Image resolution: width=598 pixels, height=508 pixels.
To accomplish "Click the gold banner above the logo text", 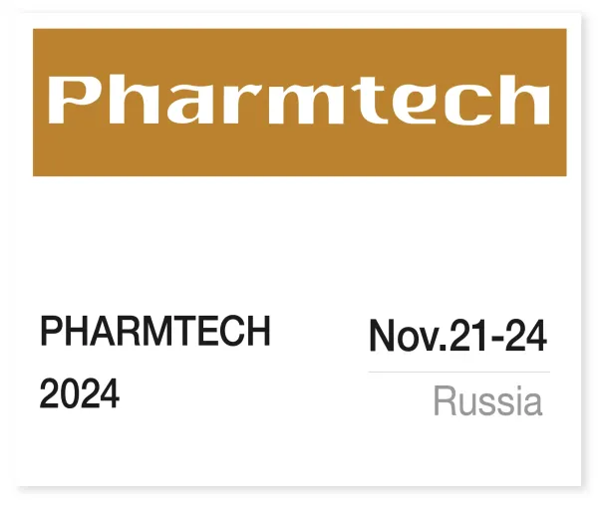I will click(x=299, y=48).
